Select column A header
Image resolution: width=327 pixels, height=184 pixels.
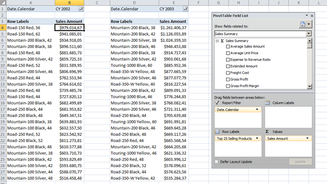pyautogui.click(x=31, y=3)
